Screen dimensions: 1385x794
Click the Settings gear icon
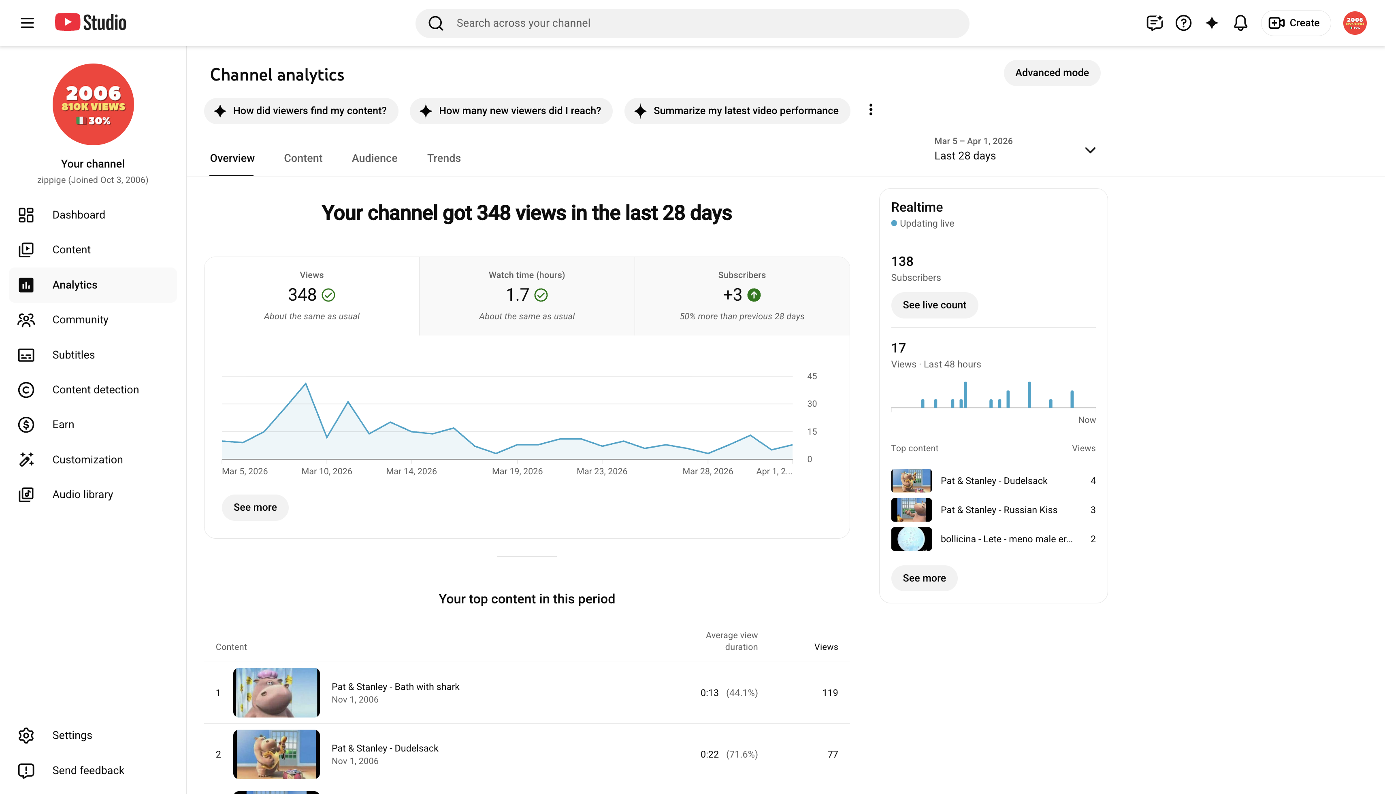pos(26,735)
